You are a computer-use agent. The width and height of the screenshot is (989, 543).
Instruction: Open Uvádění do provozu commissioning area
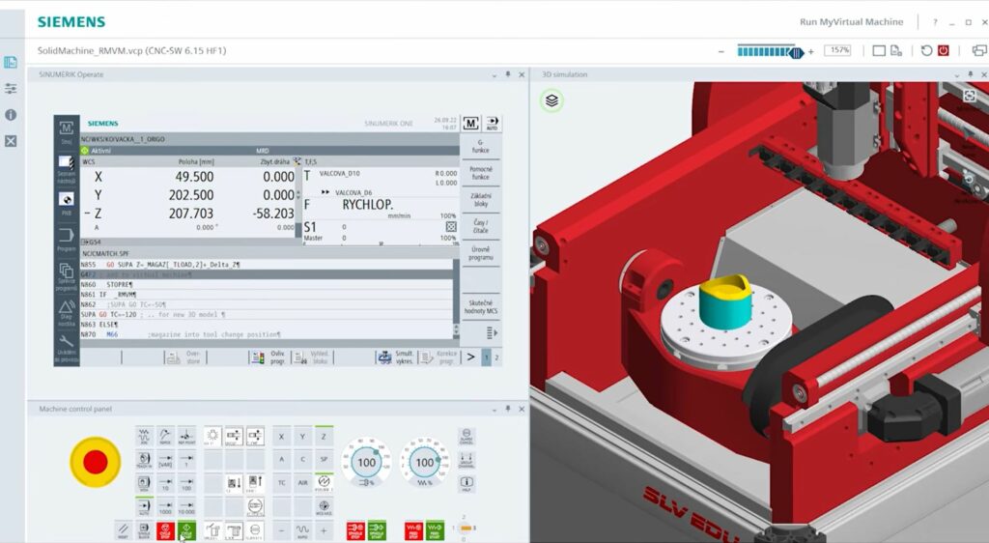click(x=67, y=349)
